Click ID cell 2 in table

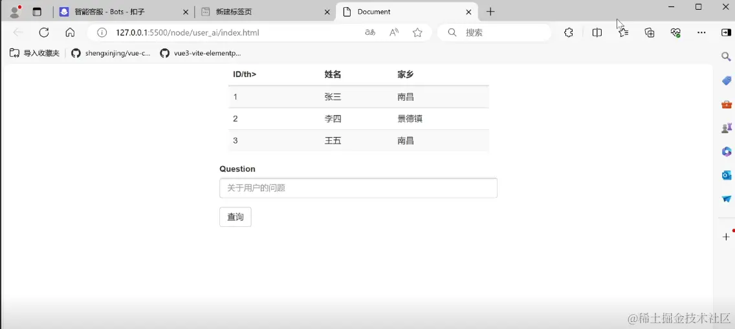[236, 119]
